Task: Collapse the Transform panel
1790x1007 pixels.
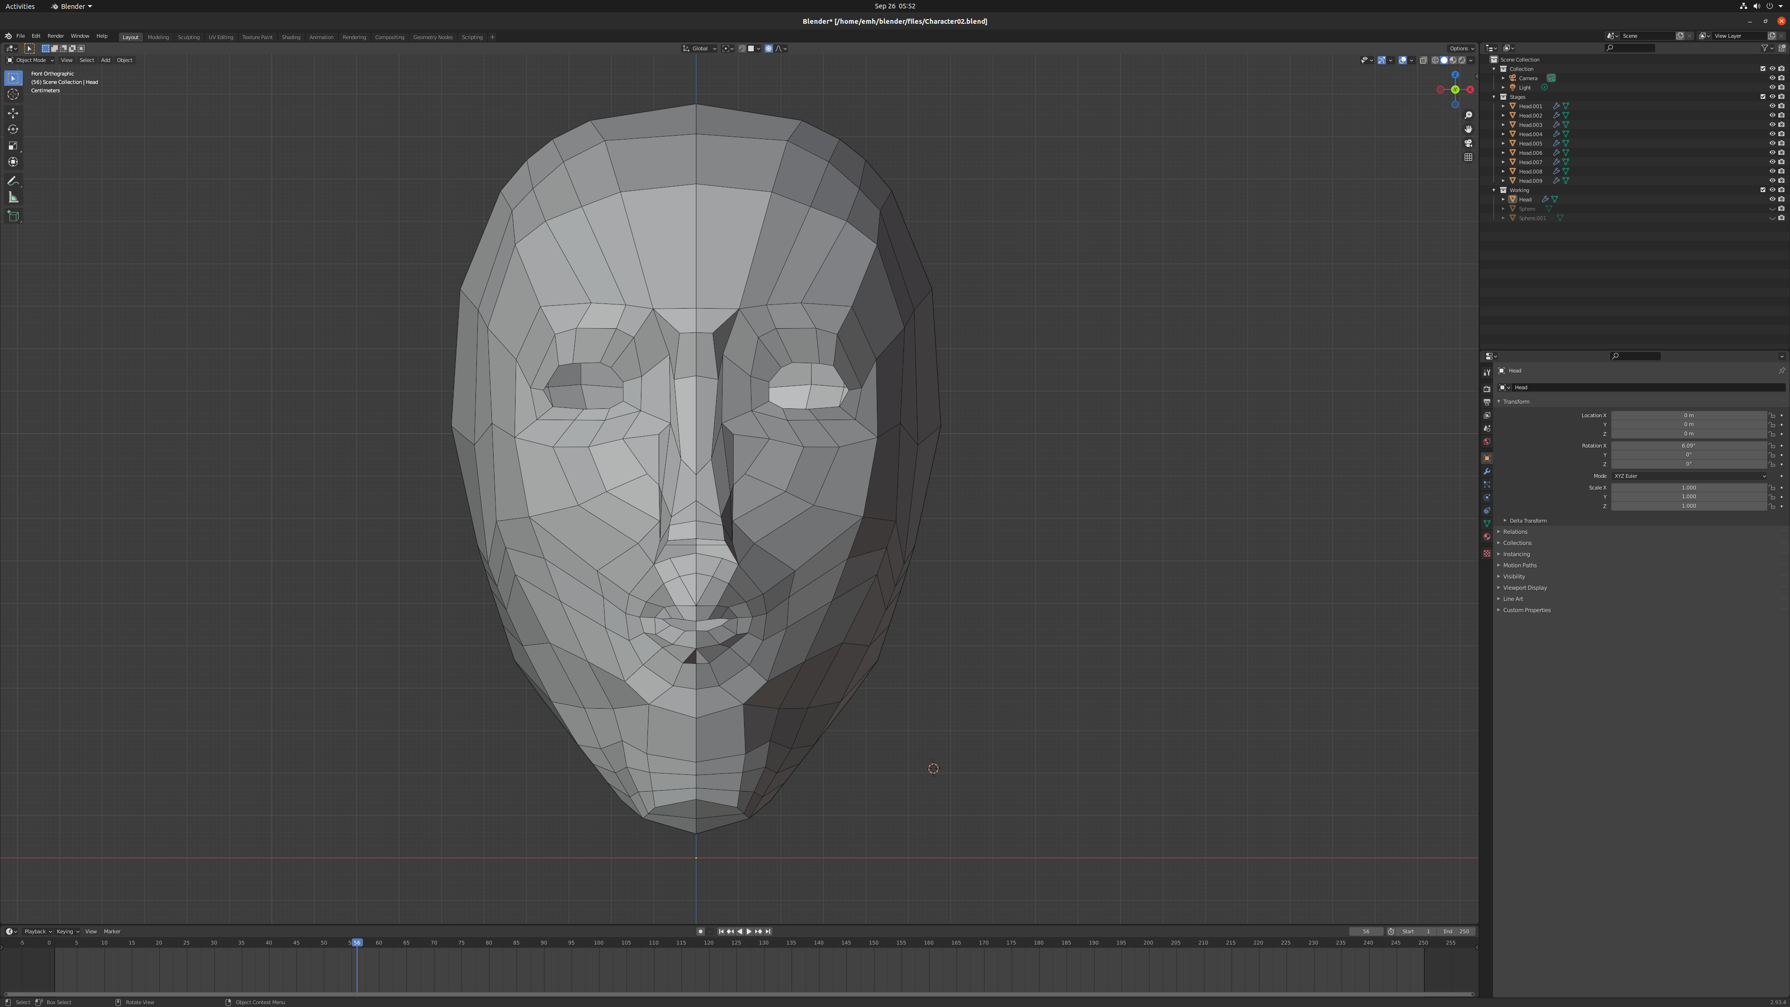Action: pyautogui.click(x=1515, y=402)
